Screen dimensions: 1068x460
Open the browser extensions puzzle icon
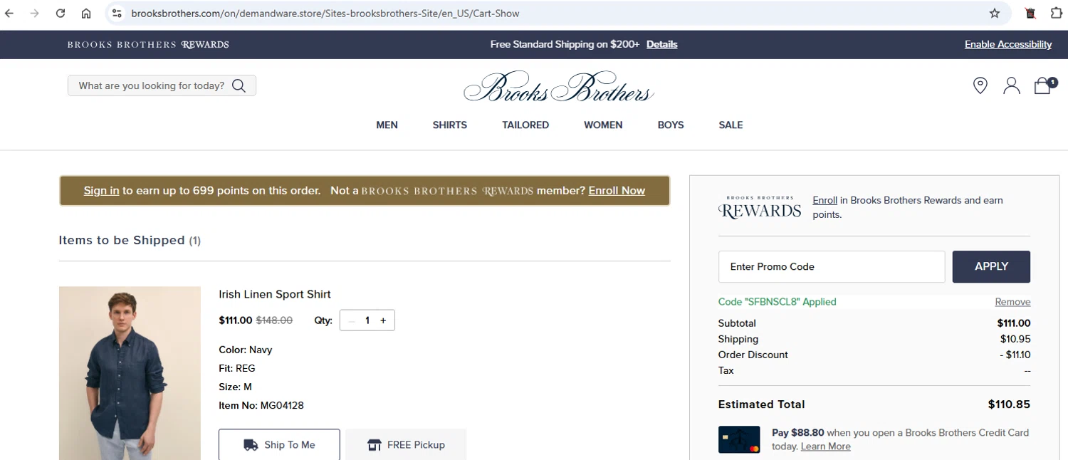pyautogui.click(x=1056, y=14)
